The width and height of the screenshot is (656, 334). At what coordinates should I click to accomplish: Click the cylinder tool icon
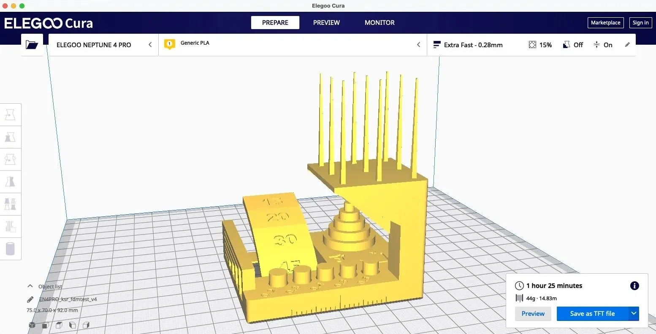pyautogui.click(x=10, y=249)
